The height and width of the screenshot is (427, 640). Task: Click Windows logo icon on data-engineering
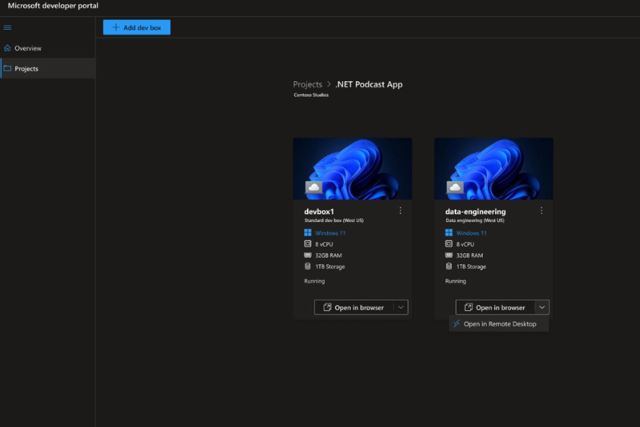pos(449,233)
